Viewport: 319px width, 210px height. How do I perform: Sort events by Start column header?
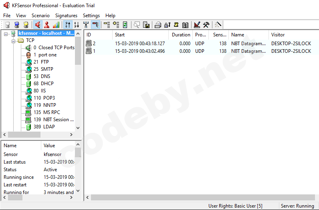[141, 35]
